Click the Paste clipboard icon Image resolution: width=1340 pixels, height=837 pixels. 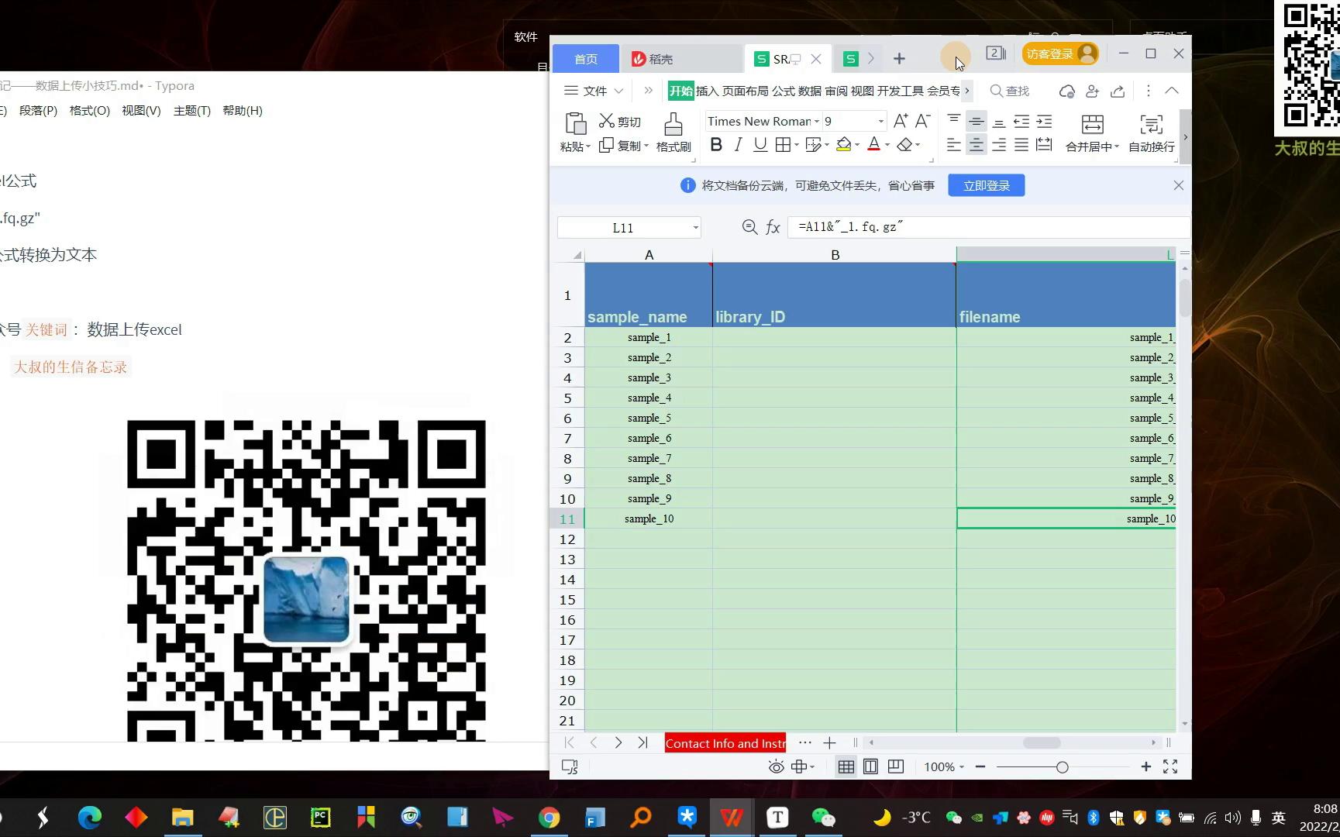(576, 124)
